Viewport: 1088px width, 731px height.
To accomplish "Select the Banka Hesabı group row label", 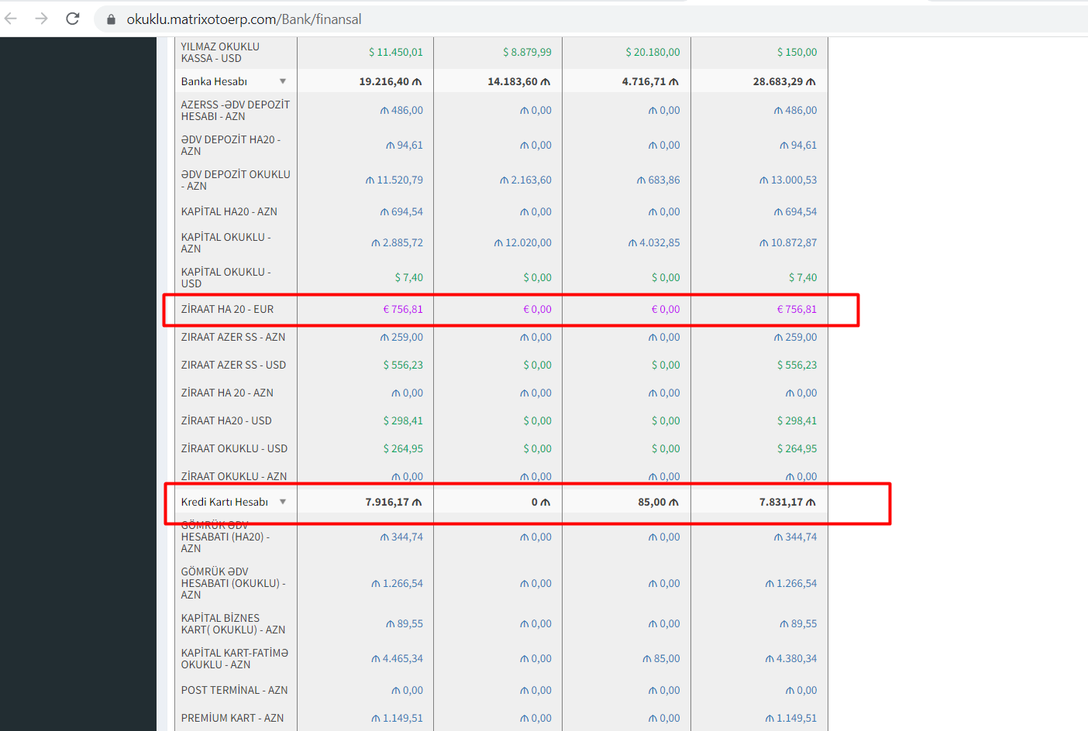I will point(214,81).
